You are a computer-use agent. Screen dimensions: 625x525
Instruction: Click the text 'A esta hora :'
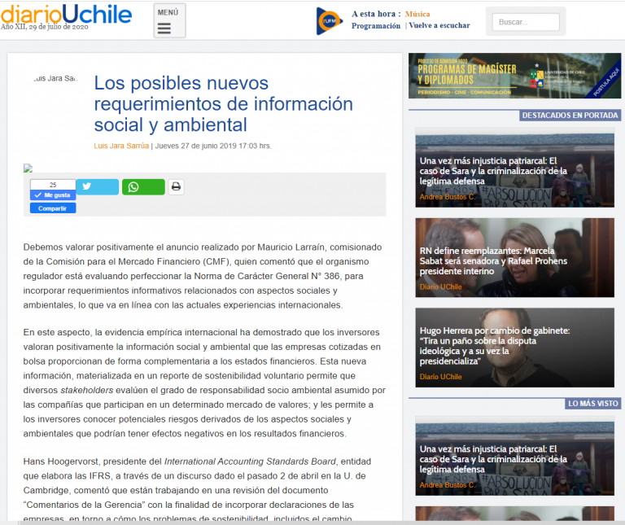point(376,14)
